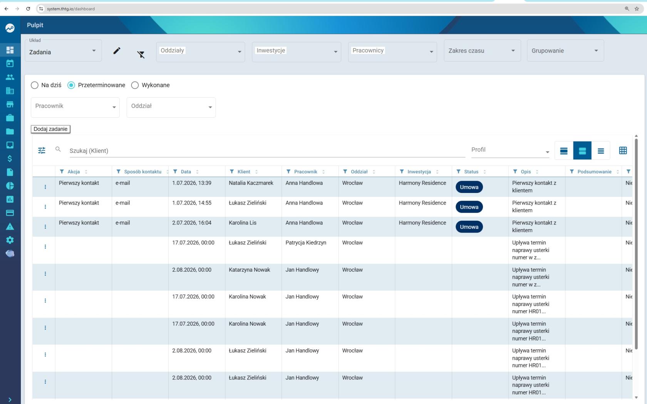The height and width of the screenshot is (404, 647).
Task: Open the Zakres czasu dropdown
Action: (483, 51)
